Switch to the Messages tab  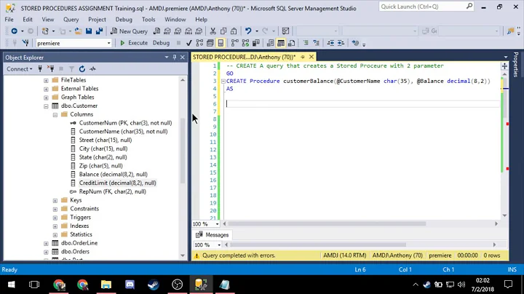(213, 235)
